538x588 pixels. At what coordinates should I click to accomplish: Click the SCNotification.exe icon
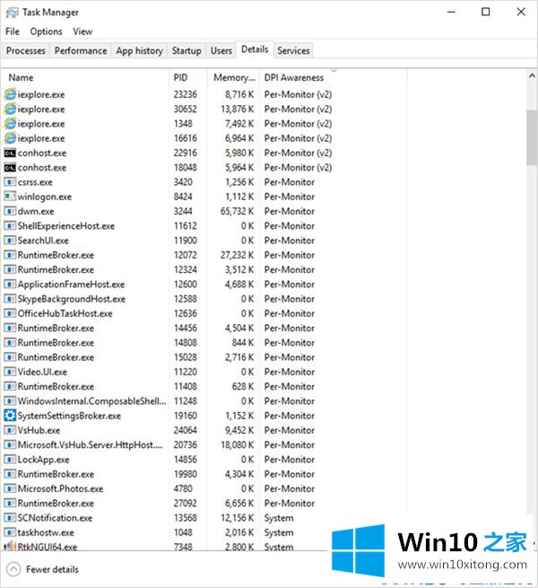[10, 518]
